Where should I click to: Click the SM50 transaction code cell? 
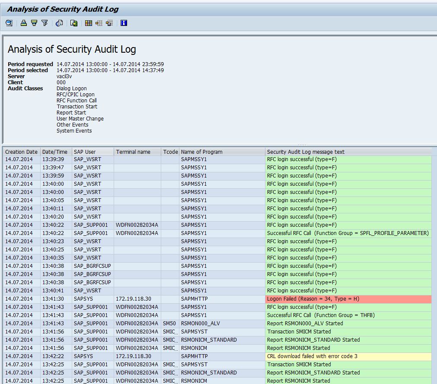(170, 324)
